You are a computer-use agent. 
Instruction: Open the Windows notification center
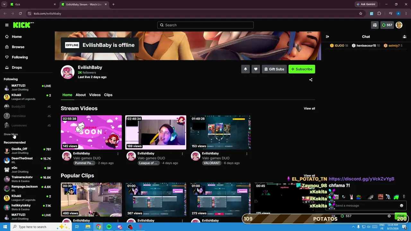pos(404,227)
